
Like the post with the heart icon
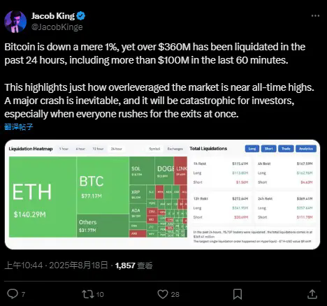click(163, 294)
